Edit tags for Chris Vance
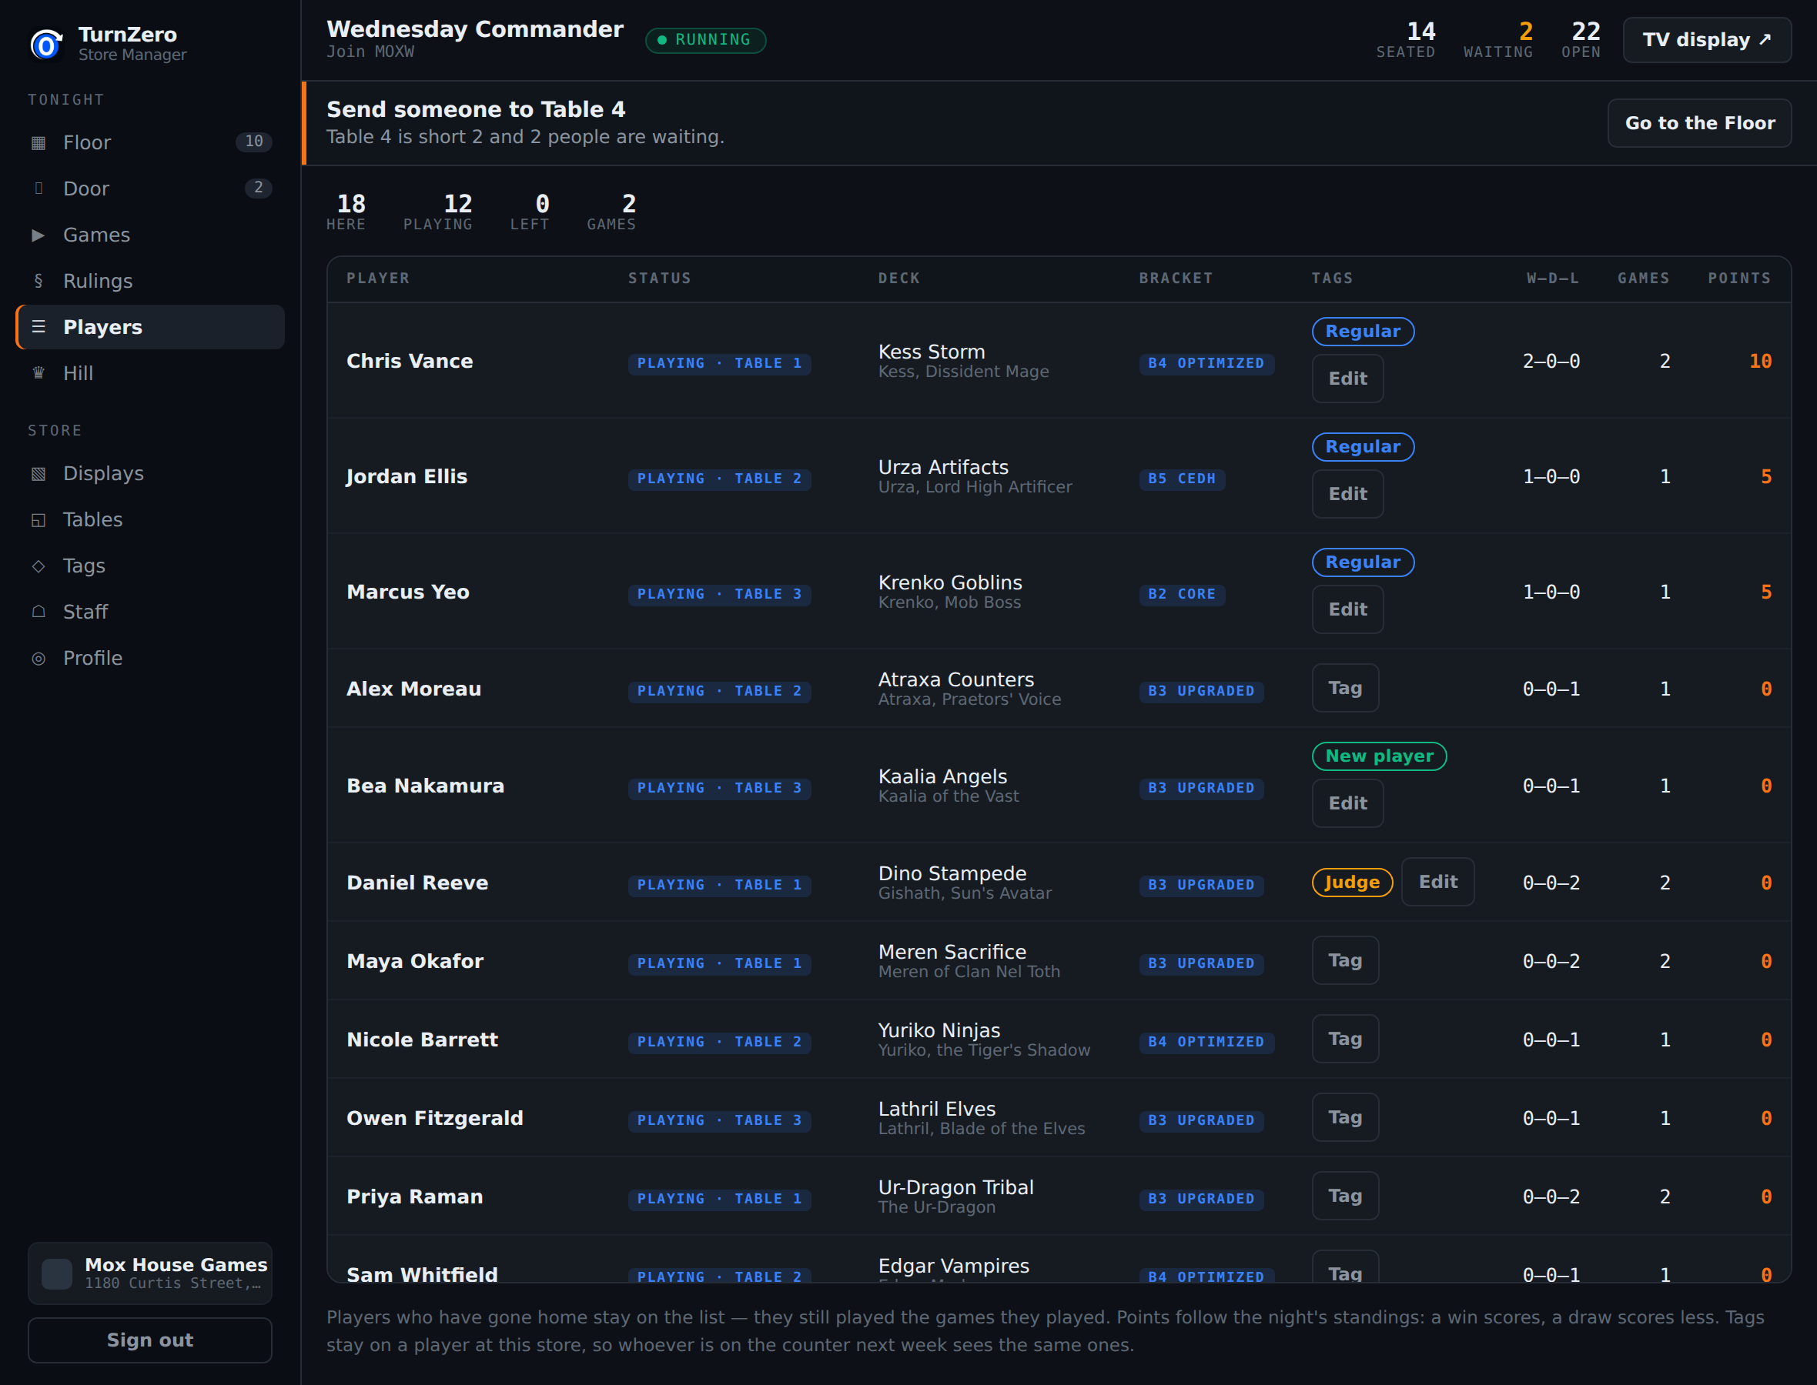 [x=1347, y=379]
